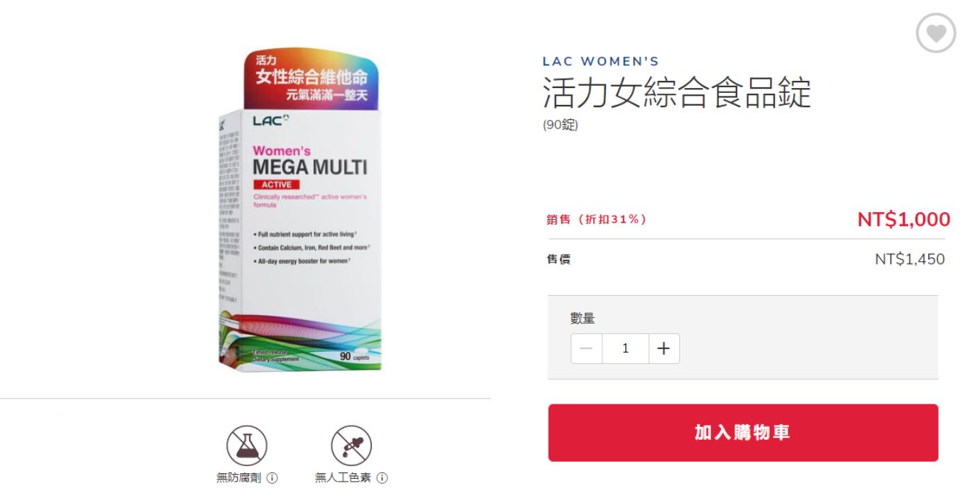Click the NT$1,000 sale price

[x=903, y=219]
